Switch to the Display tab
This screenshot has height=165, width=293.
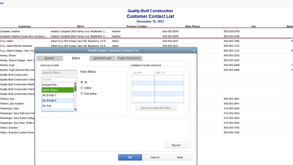coord(50,58)
